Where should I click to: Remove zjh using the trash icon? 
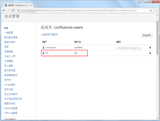point(150,53)
